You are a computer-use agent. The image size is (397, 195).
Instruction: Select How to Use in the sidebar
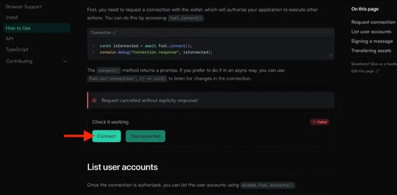(18, 28)
